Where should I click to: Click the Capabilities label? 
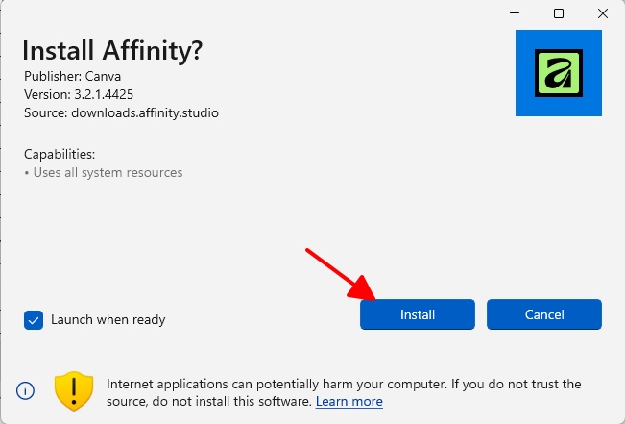pyautogui.click(x=60, y=154)
